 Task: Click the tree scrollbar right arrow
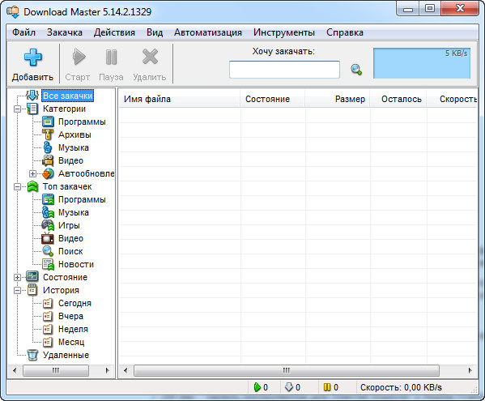107,370
